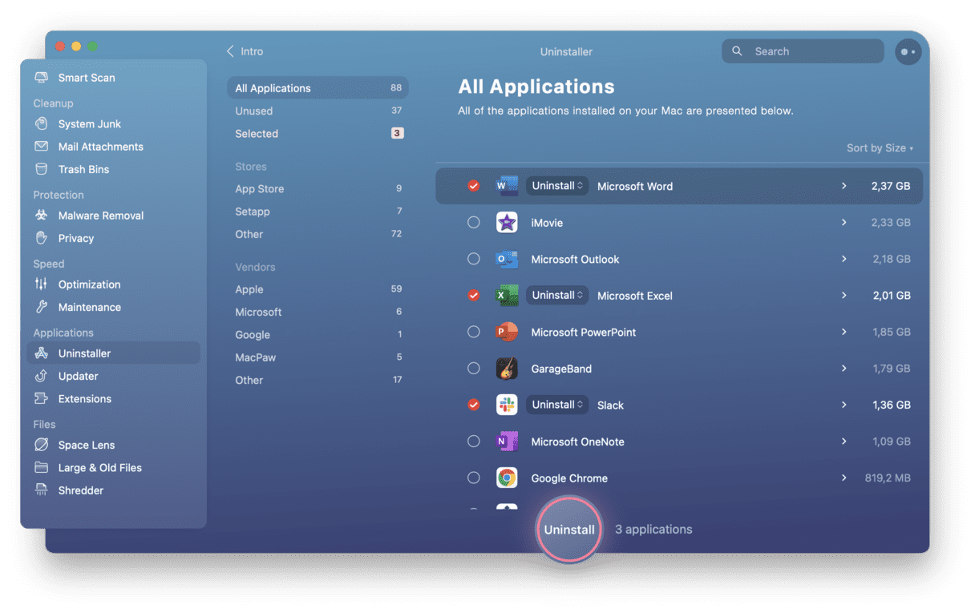
Task: Click the Shredder icon
Action: 41,490
